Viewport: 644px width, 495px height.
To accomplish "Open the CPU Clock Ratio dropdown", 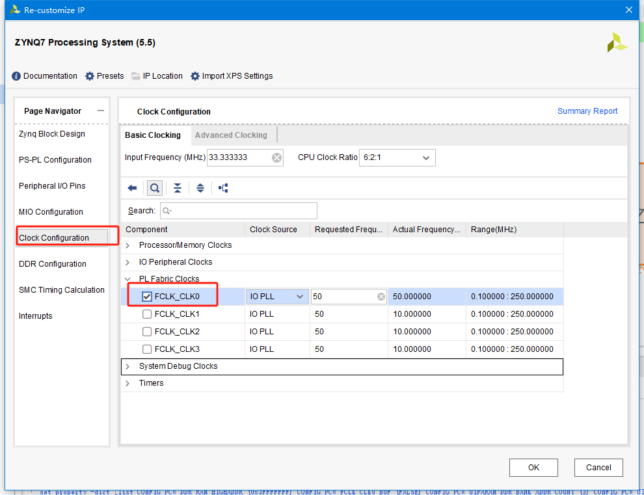I will [397, 158].
